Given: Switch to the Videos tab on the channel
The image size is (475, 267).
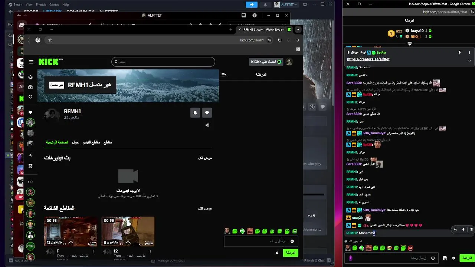Looking at the screenshot, I should point(91,142).
